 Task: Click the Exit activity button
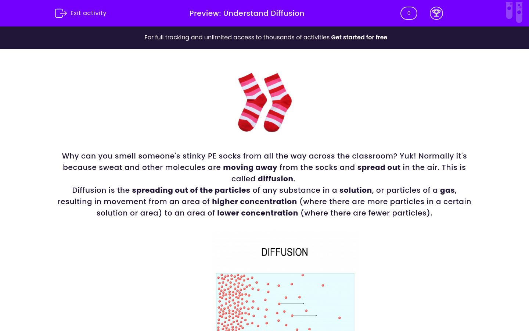80,13
